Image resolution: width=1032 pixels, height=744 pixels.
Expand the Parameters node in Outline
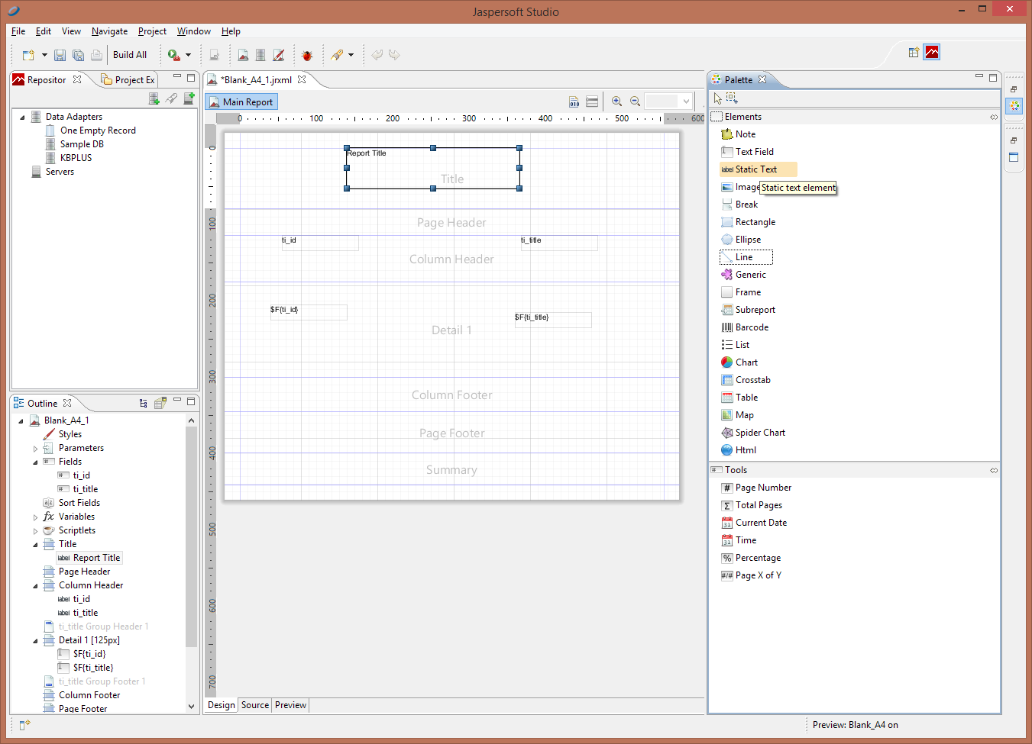(x=35, y=449)
